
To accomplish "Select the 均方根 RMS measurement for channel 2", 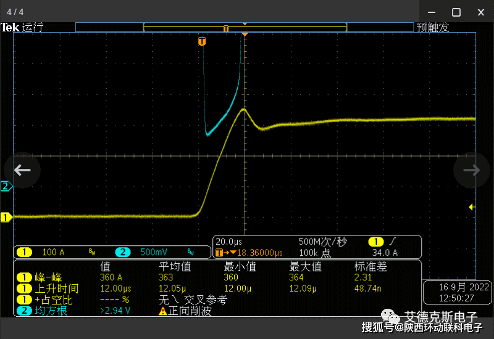I will click(x=52, y=311).
